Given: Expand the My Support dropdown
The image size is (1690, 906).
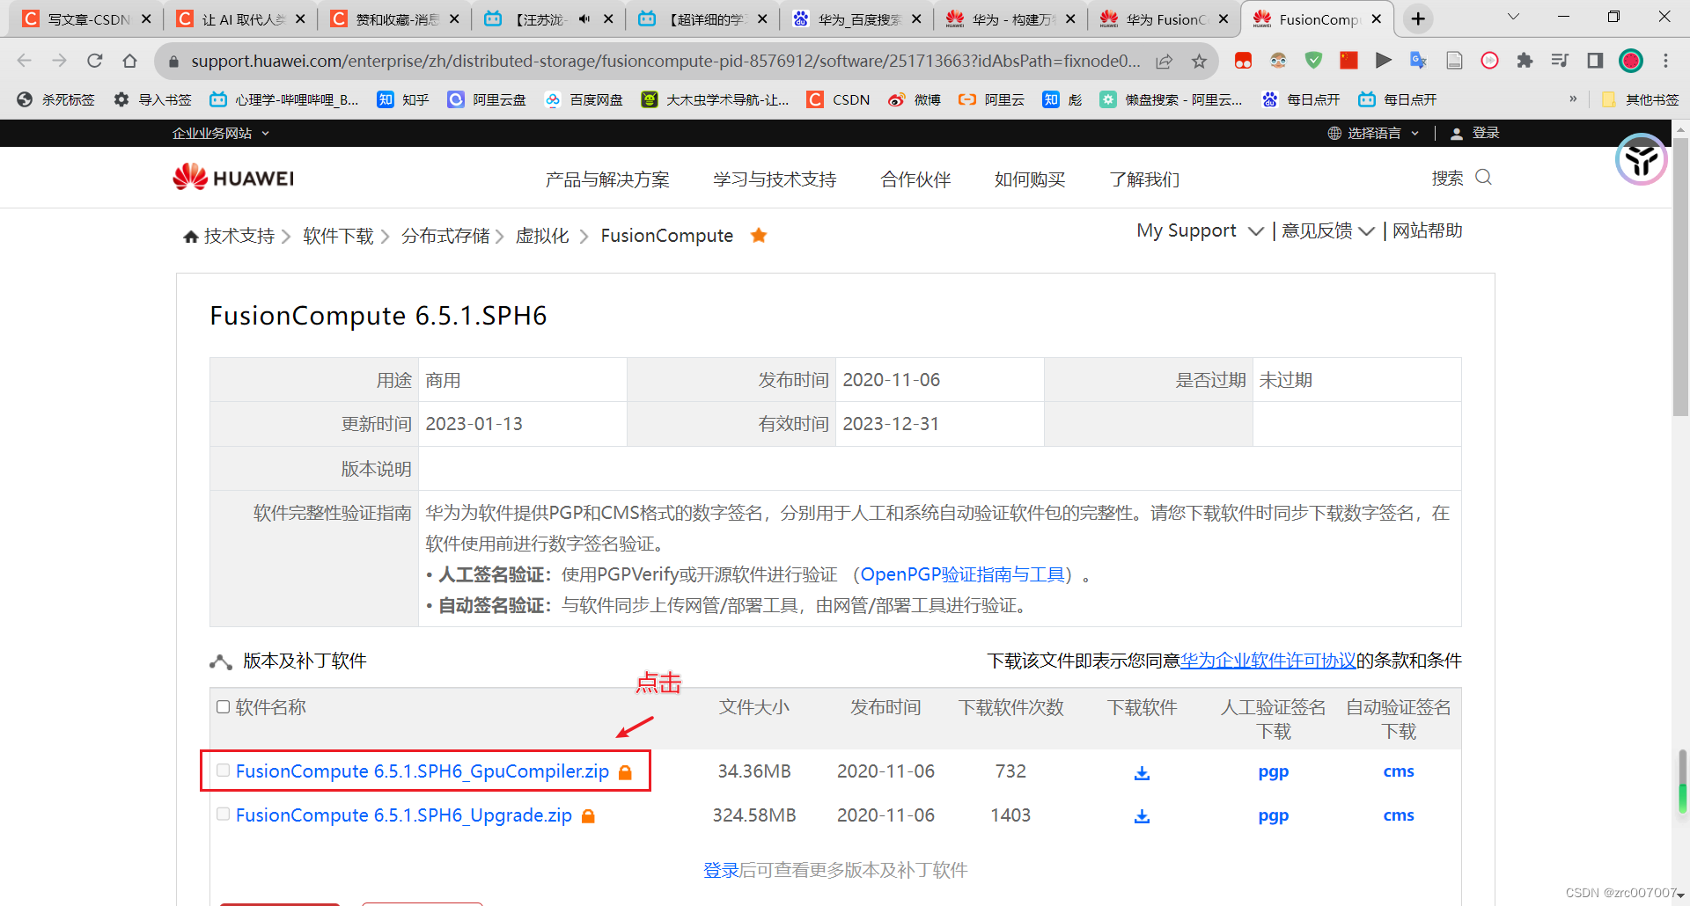Looking at the screenshot, I should pos(1200,230).
